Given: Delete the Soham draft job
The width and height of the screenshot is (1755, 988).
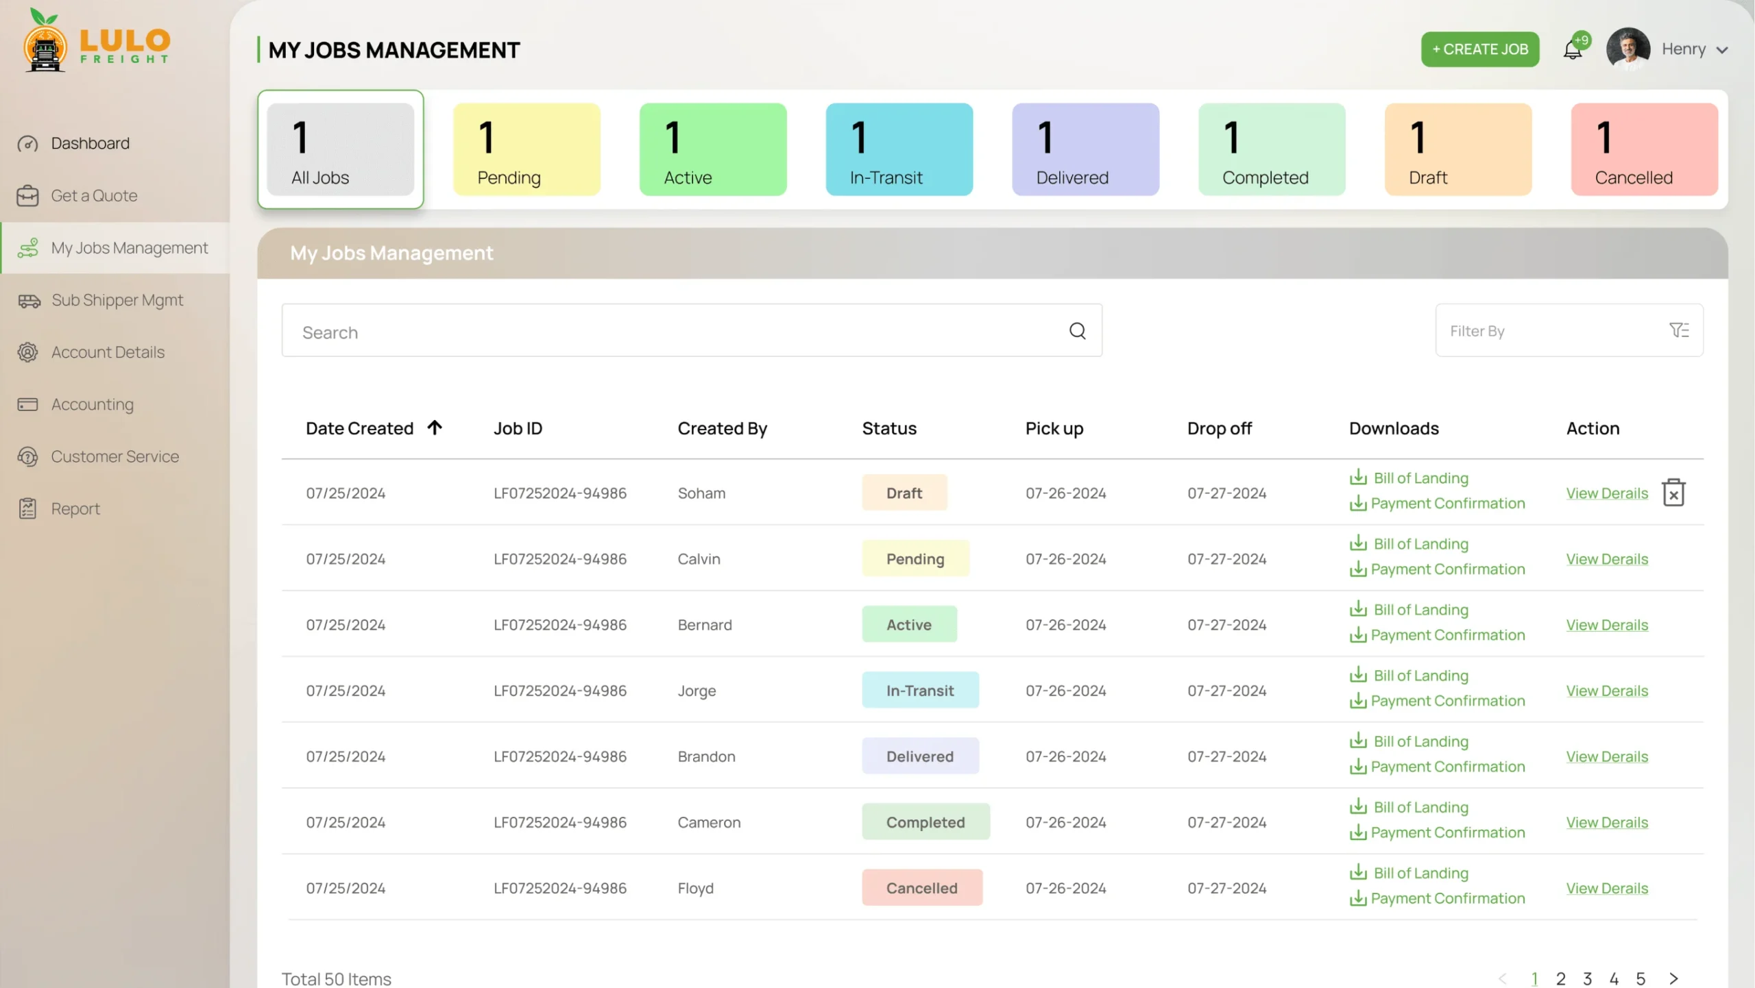Looking at the screenshot, I should point(1673,493).
